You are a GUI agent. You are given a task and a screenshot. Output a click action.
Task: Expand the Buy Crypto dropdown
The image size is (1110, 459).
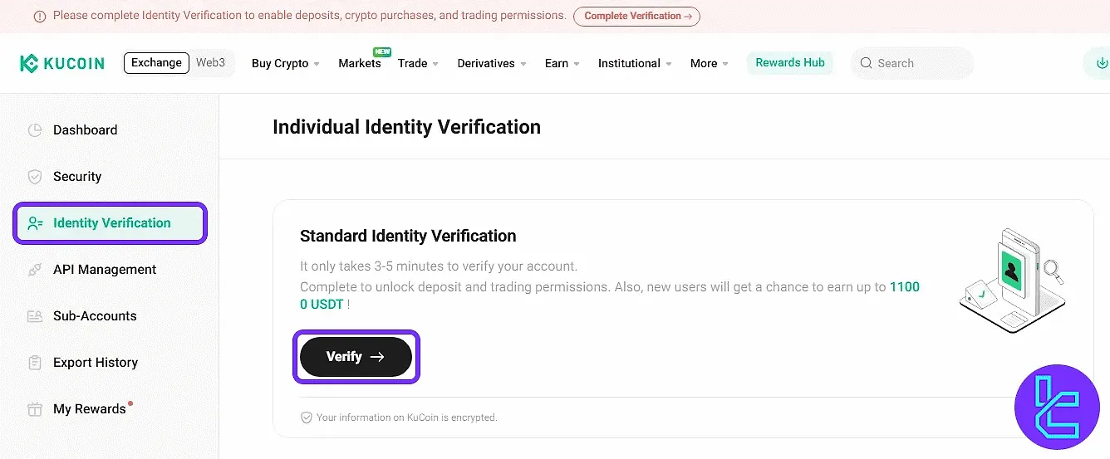pos(285,64)
